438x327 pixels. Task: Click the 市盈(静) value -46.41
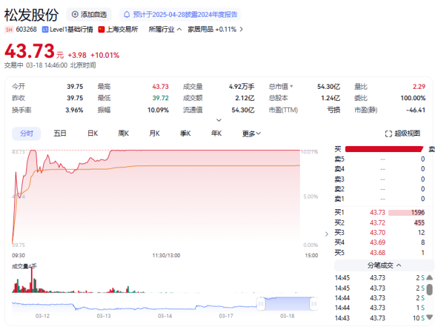click(415, 110)
